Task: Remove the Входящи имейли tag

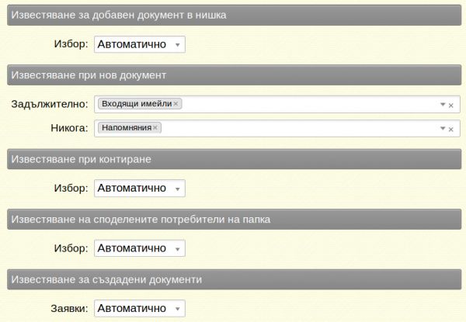Action: (176, 104)
